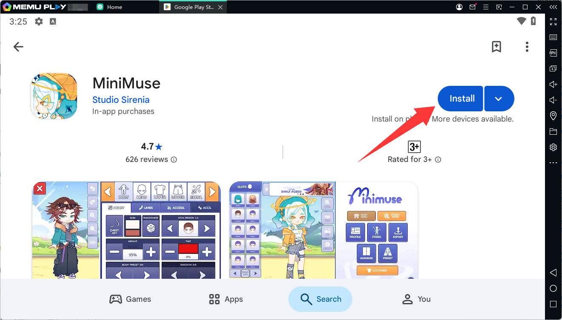562x320 pixels.
Task: Switch to the Games tab
Action: (x=130, y=299)
